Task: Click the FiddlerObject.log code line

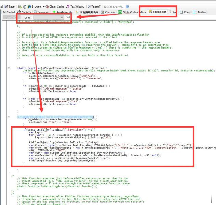Action: [64, 142]
